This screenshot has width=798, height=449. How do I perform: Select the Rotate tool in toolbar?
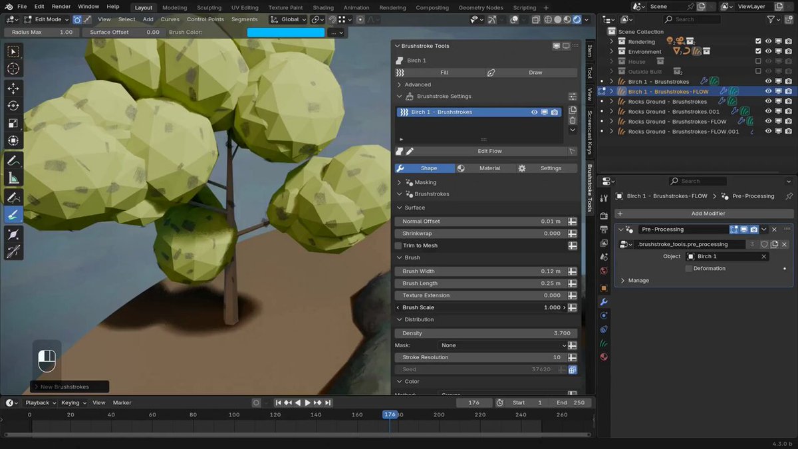click(13, 106)
